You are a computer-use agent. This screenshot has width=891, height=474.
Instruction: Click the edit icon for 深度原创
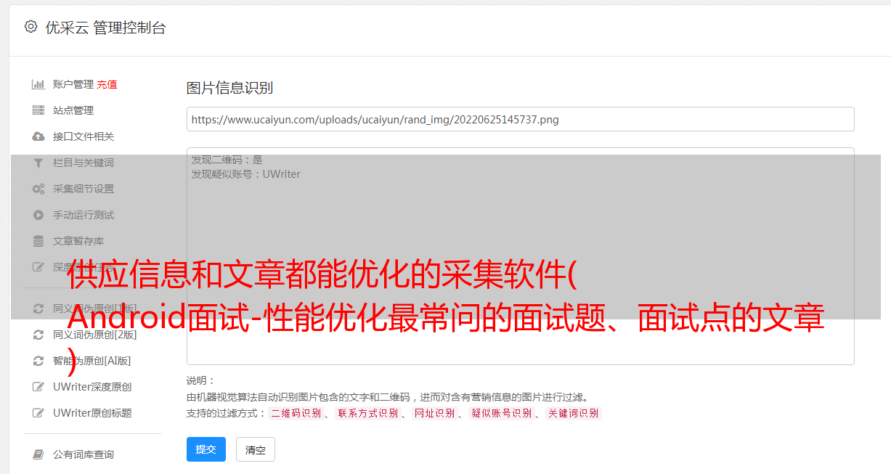[38, 267]
